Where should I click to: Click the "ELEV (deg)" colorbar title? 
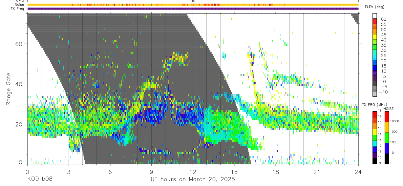[x=374, y=7]
